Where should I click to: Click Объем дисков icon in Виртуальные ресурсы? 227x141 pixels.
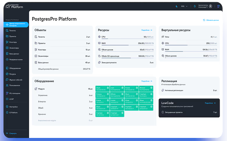point(163,56)
